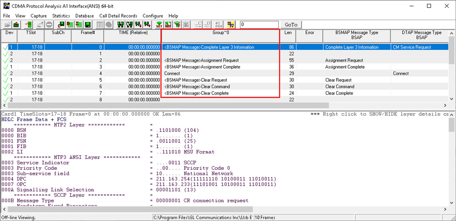Viewport: 456px width, 221px height.
Task: Click the BSMAP Message Type column header
Action: click(x=356, y=36)
